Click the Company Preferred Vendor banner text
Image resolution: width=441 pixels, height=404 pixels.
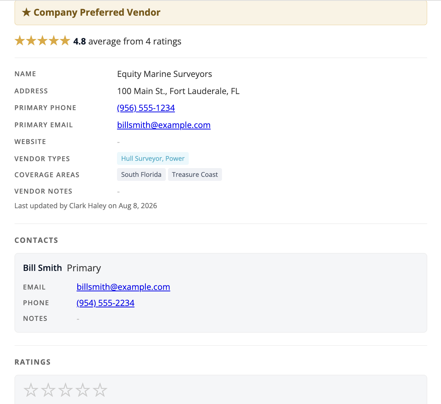97,12
